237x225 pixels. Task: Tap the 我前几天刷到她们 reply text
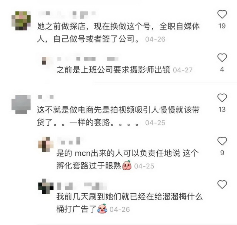click(x=129, y=203)
